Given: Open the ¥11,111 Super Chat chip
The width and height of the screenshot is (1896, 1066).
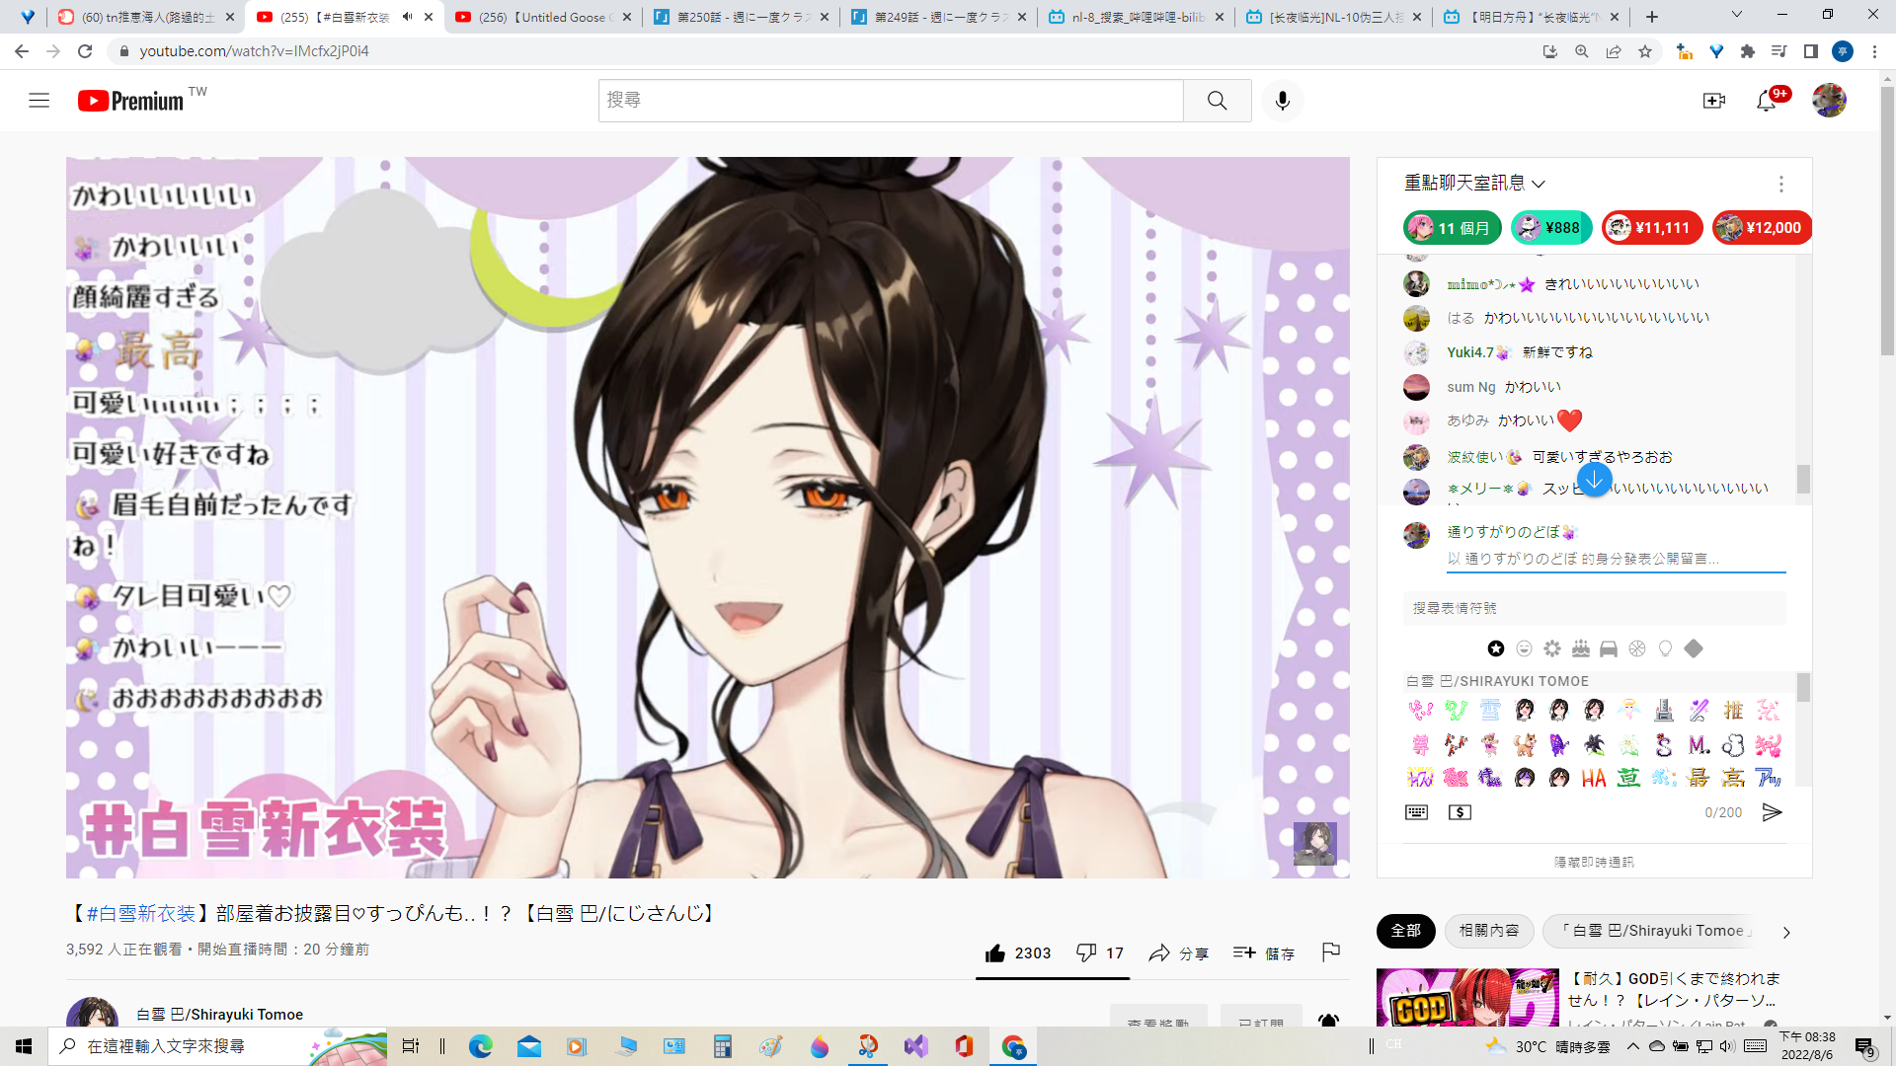Looking at the screenshot, I should click(x=1651, y=228).
